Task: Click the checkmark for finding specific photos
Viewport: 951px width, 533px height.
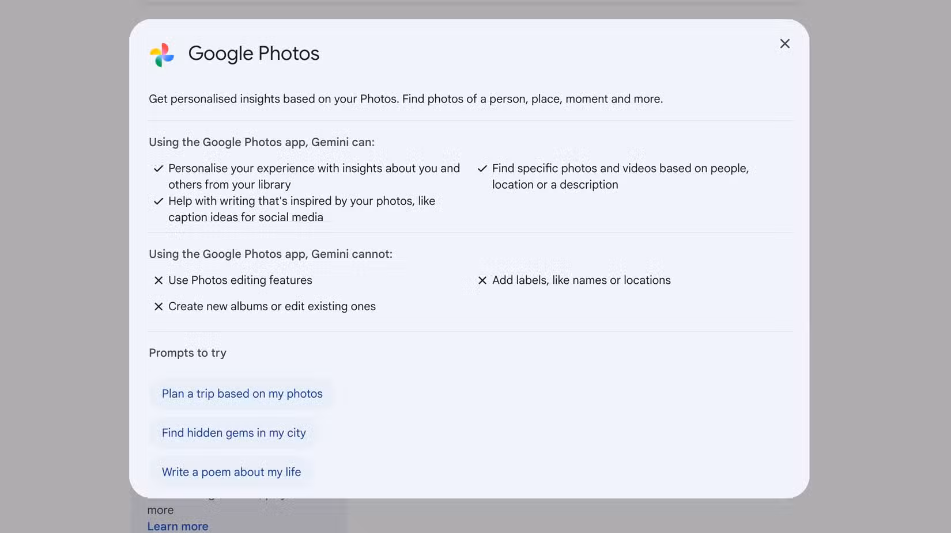Action: click(x=482, y=169)
